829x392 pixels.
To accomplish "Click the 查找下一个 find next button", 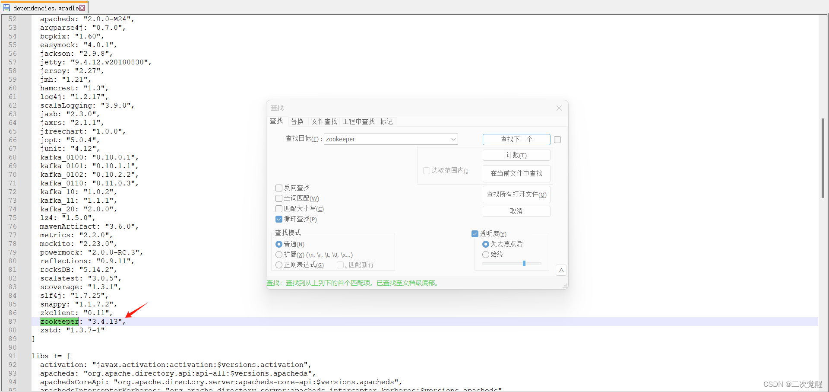I will tap(516, 139).
